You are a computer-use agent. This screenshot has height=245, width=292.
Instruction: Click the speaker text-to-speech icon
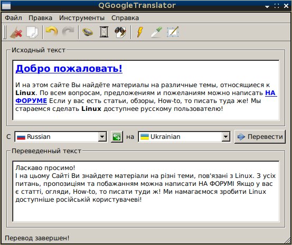pos(88,32)
